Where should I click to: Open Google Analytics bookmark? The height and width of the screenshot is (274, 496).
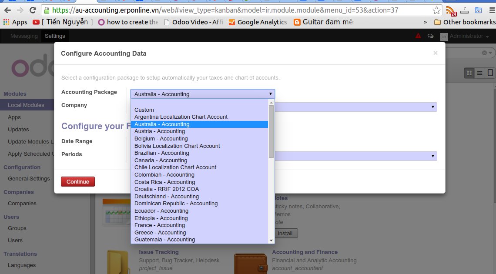258,22
